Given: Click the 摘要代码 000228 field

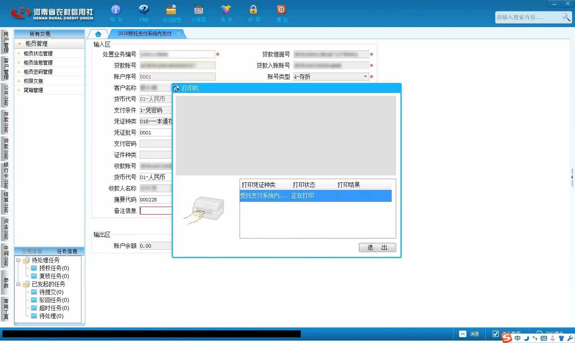Looking at the screenshot, I should click(x=156, y=199).
